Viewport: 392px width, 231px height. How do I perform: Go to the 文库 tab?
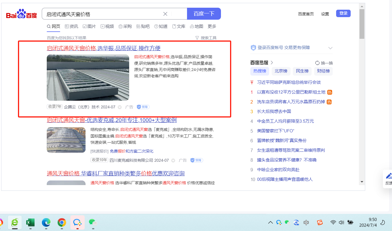[x=179, y=27]
